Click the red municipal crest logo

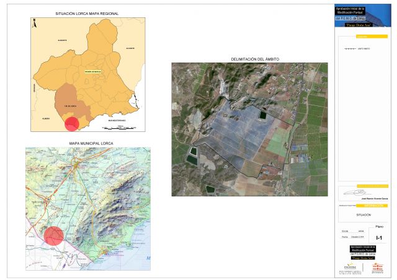point(377,267)
